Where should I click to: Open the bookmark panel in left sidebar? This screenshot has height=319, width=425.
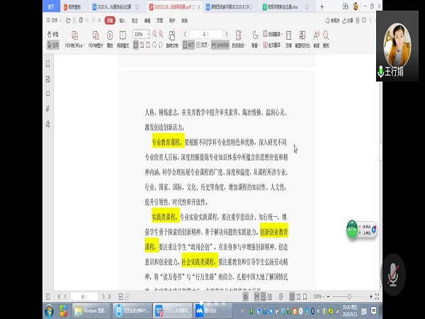click(x=47, y=63)
